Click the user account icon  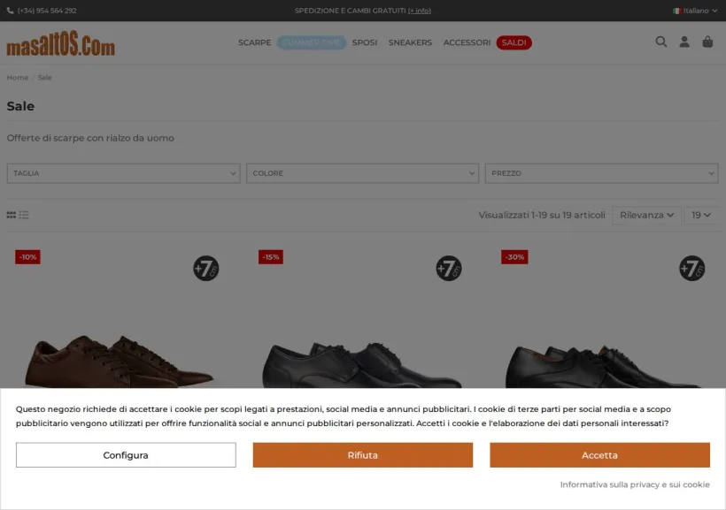point(684,42)
